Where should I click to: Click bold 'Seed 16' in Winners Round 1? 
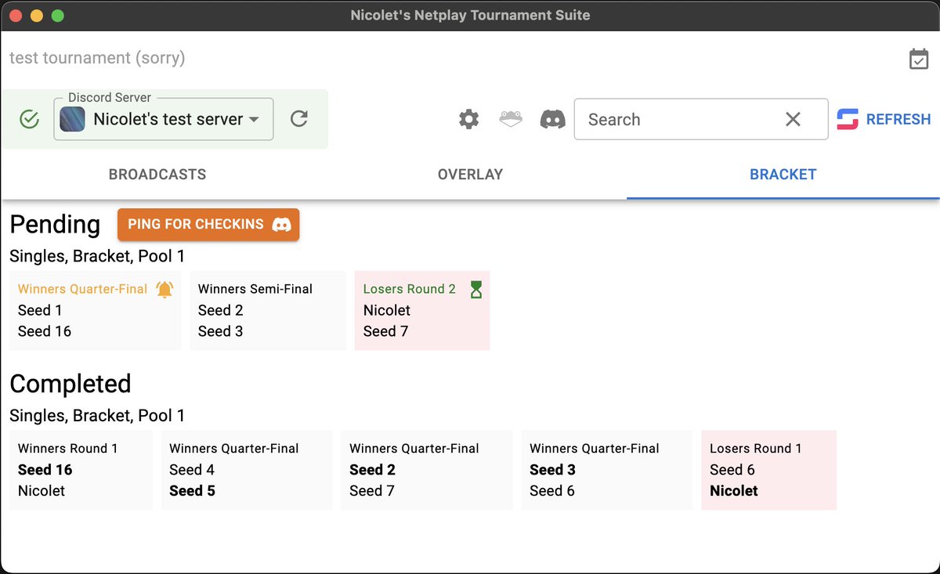[x=45, y=470]
